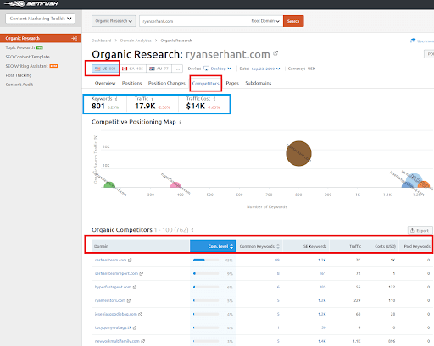This screenshot has height=346, width=434.
Task: Select the CA database flag button
Action: (x=132, y=69)
